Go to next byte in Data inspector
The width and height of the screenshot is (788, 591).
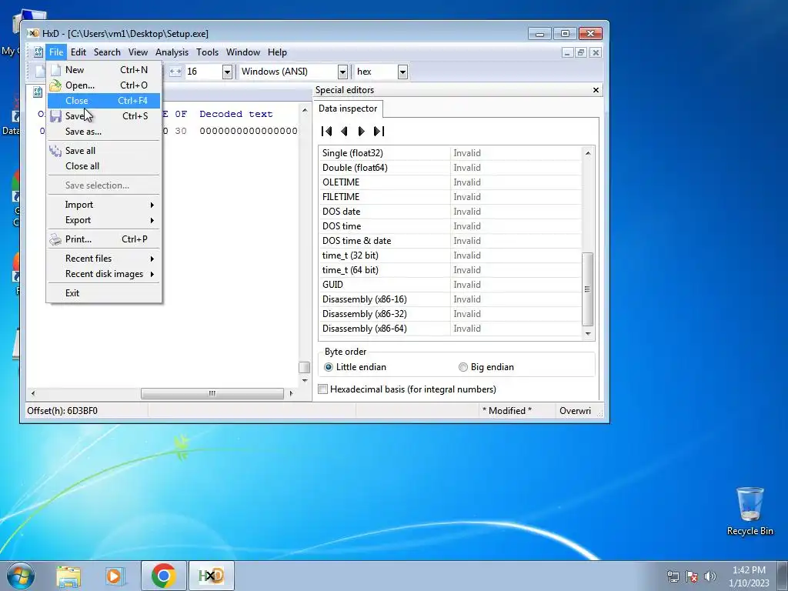(362, 131)
